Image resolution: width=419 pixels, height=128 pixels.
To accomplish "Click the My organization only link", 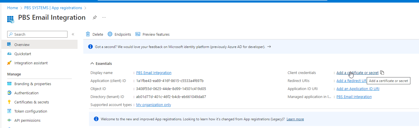I will coord(153,105).
